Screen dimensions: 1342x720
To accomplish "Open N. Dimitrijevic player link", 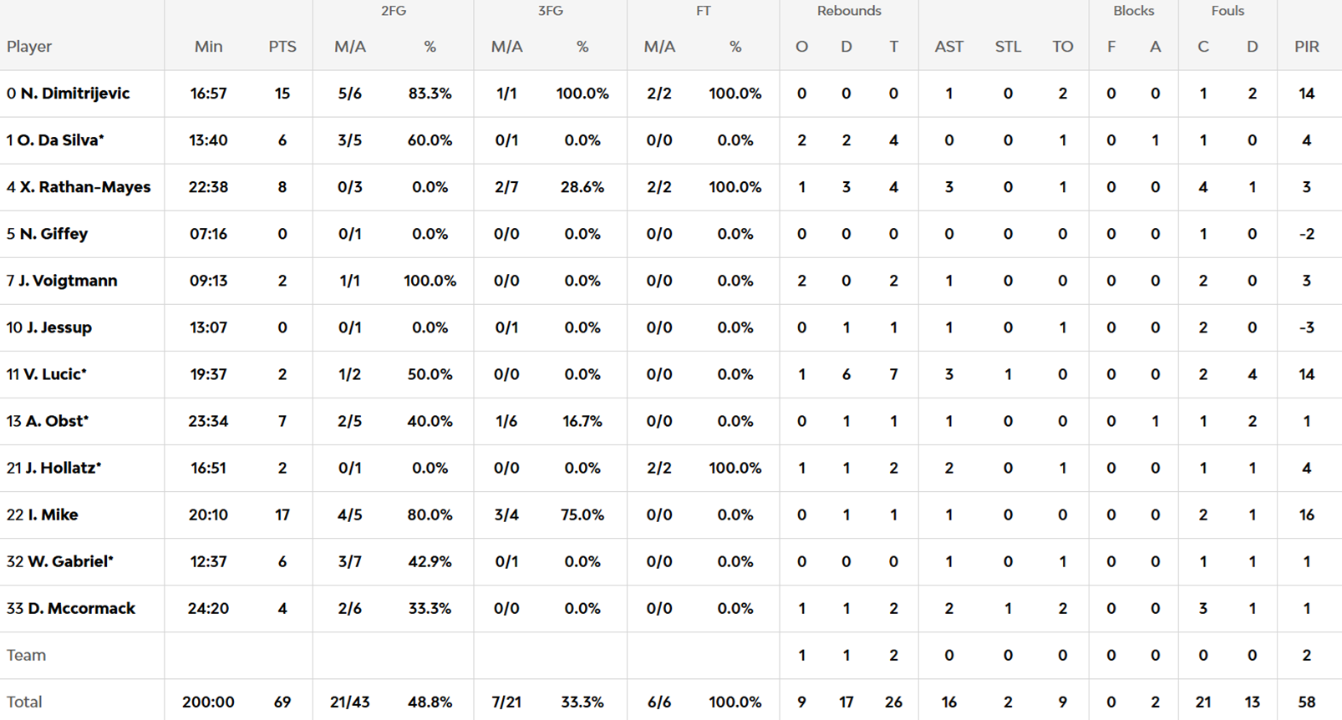I will 74,94.
